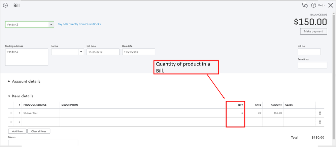Click the Bill date field
This screenshot has width=336, height=147.
coord(103,52)
